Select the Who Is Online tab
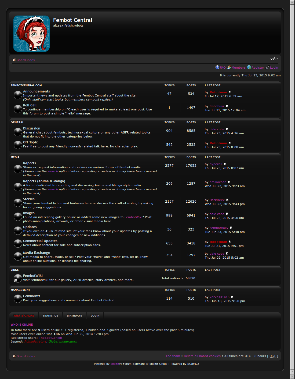This screenshot has width=295, height=379. pos(24,316)
